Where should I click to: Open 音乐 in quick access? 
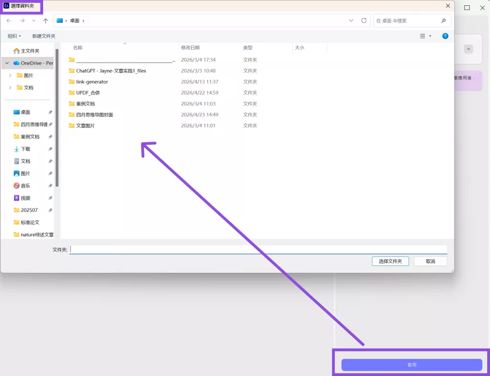[22, 186]
